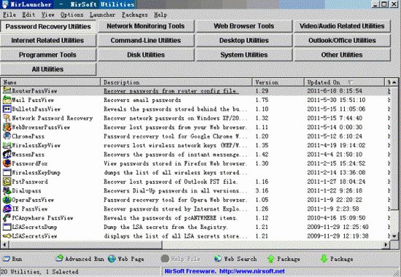Screen dimensions: 401x277
Task: Click the MessenPass icon
Action: [x=7, y=154]
